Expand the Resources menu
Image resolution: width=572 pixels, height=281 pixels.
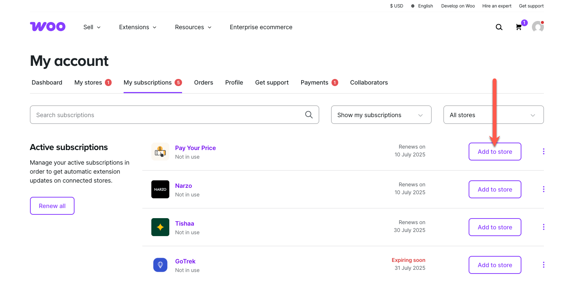tap(193, 27)
